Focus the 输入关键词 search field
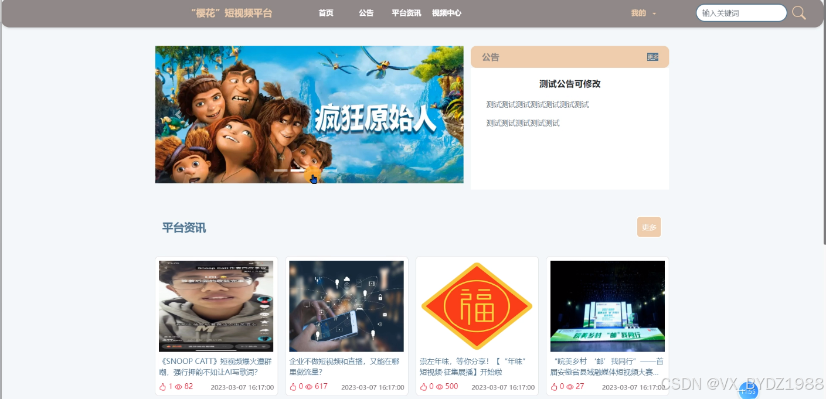826x399 pixels. pyautogui.click(x=741, y=13)
